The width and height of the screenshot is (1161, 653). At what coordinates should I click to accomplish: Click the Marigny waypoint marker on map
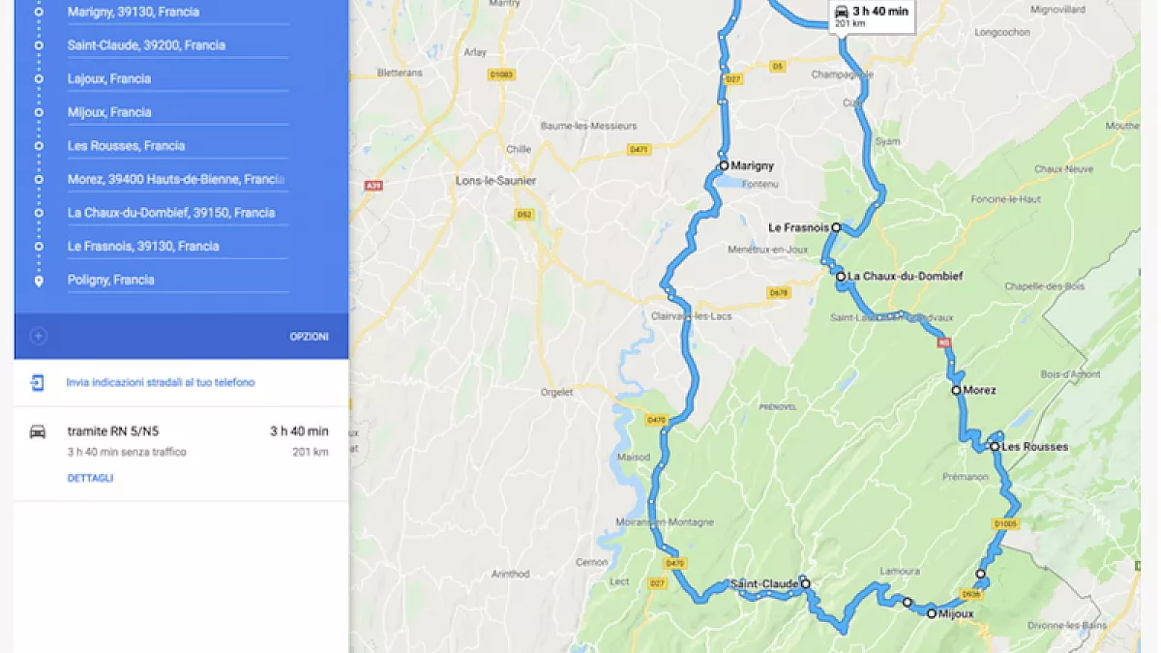click(723, 166)
